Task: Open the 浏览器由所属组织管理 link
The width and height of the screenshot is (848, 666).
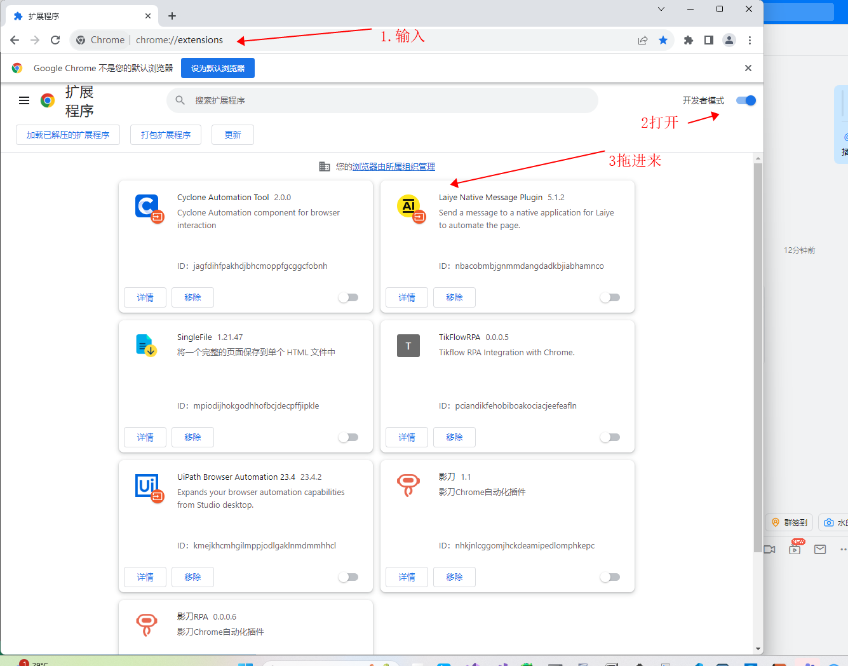Action: pyautogui.click(x=394, y=166)
